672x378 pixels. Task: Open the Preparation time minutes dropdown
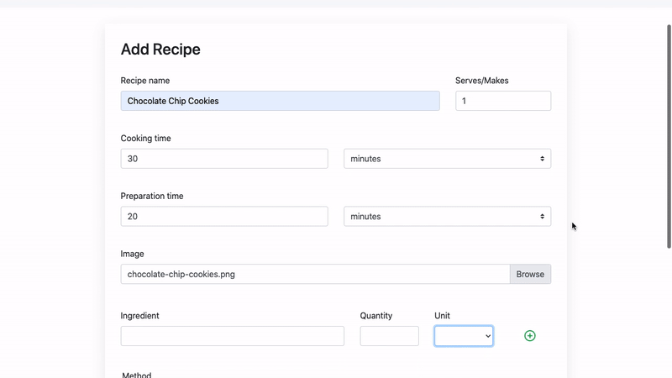447,217
